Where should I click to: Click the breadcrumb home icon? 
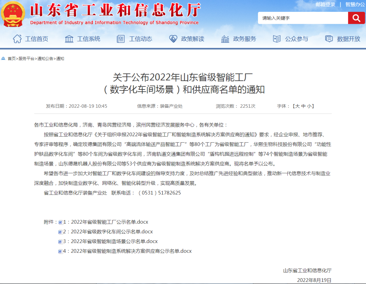[x=3, y=58]
